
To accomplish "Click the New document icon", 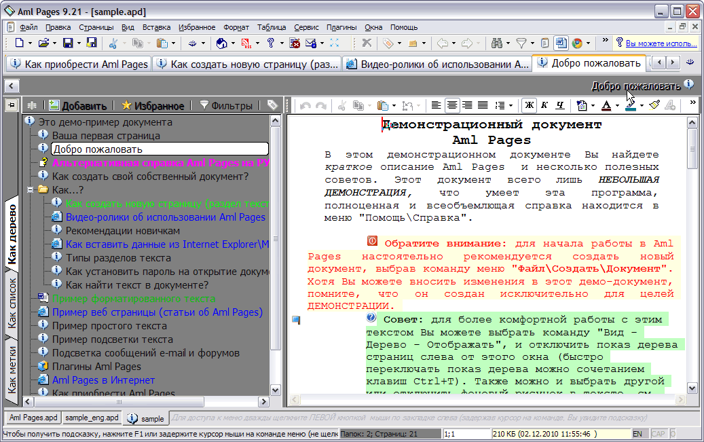I will tap(19, 43).
